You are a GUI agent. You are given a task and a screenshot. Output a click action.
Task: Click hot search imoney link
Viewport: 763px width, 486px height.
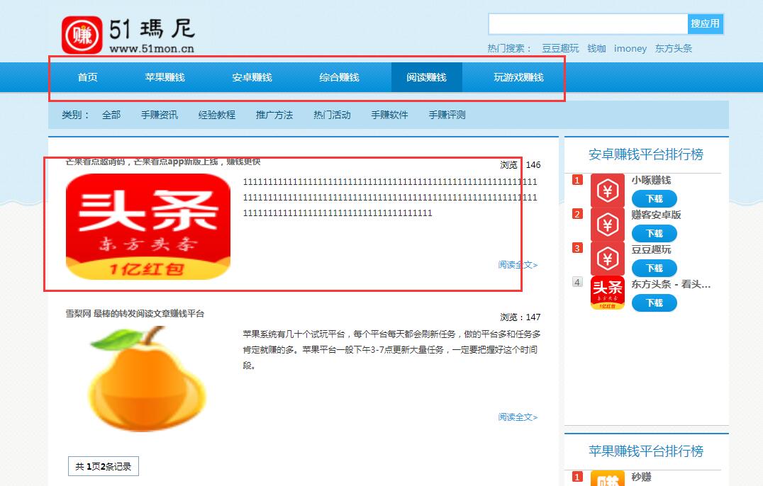pos(630,49)
